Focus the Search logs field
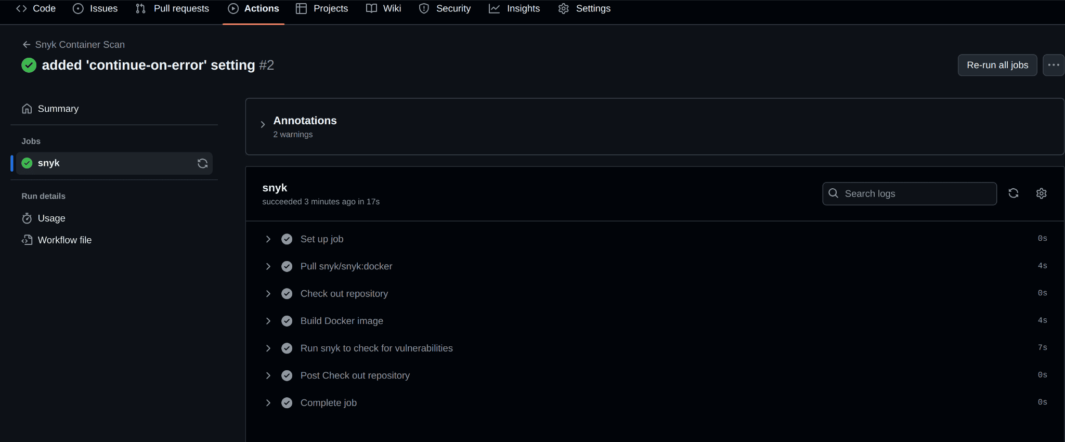This screenshot has width=1065, height=442. coord(910,193)
